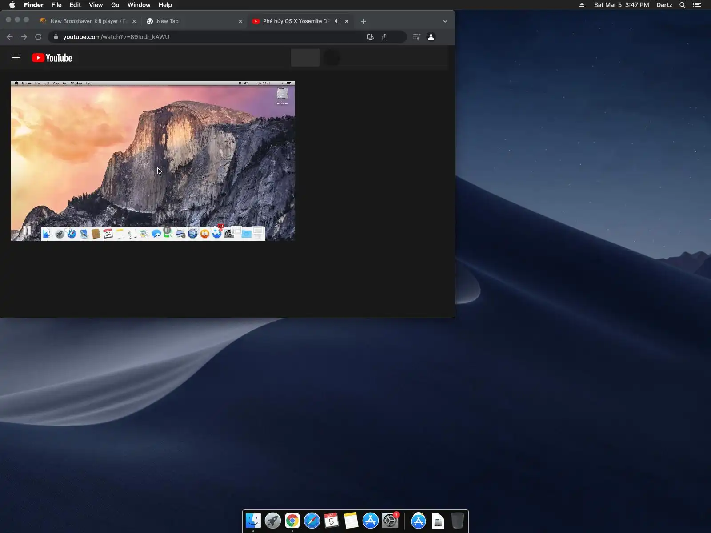This screenshot has height=533, width=711.
Task: Open the Chrome profile avatar
Action: 431,37
